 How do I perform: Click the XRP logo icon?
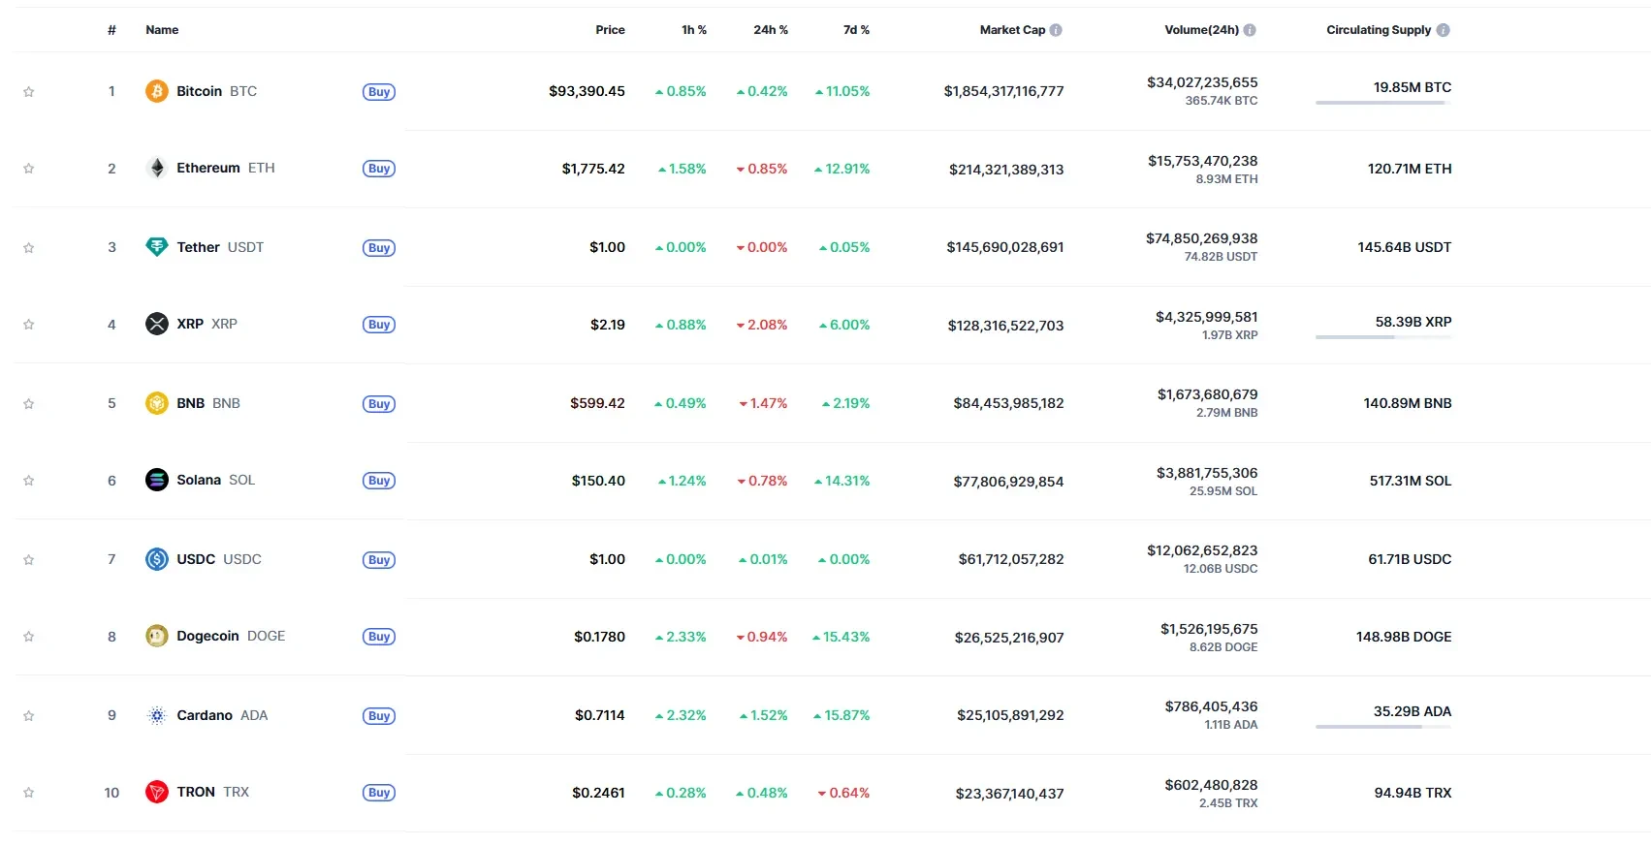[156, 324]
